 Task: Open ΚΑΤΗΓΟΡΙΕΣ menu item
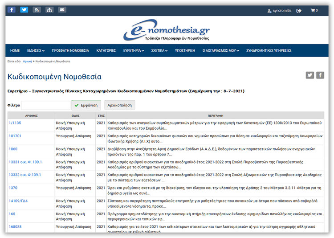(106, 50)
